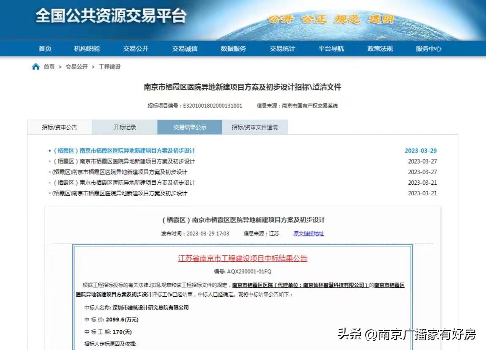Select the 数据服务 navigation item
The image size is (486, 350).
coord(234,49)
